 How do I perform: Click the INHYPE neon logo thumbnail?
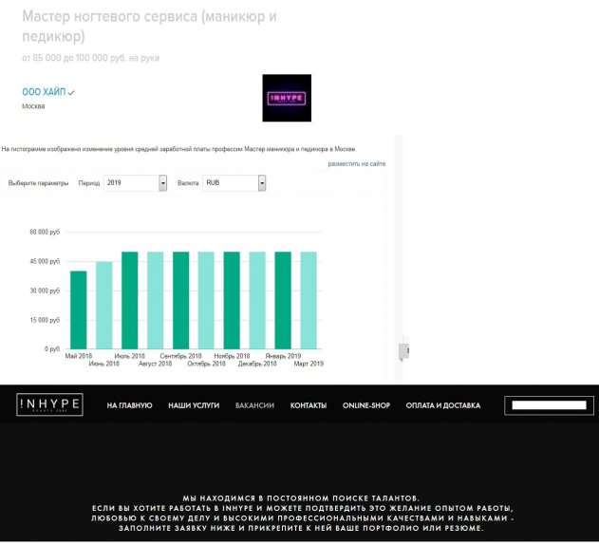(x=286, y=98)
